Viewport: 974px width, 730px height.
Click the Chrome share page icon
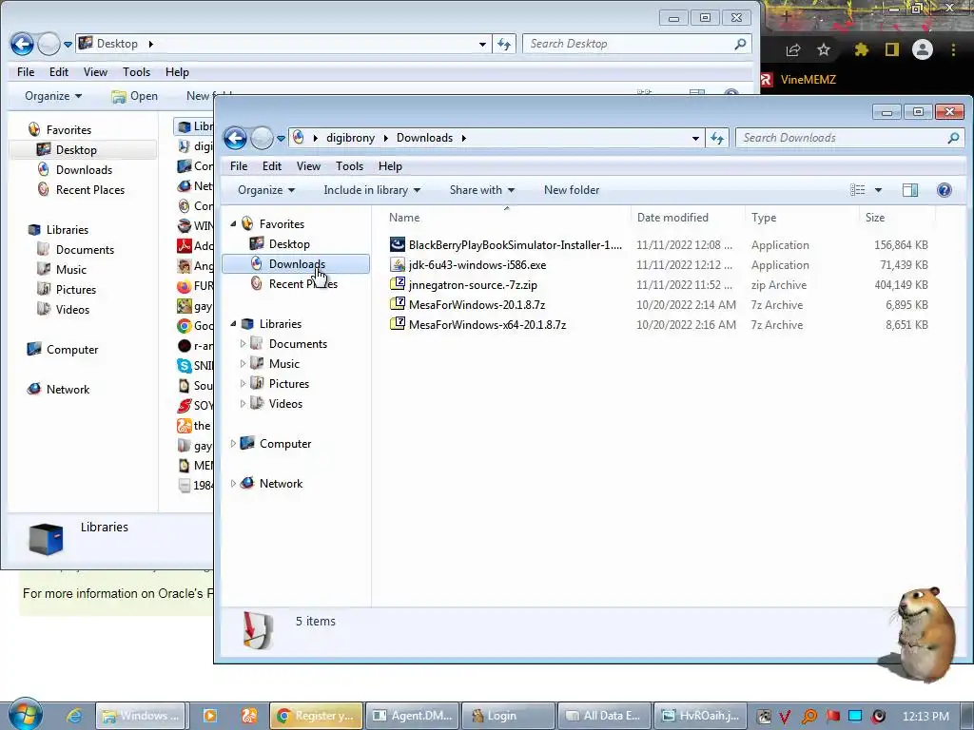(792, 49)
